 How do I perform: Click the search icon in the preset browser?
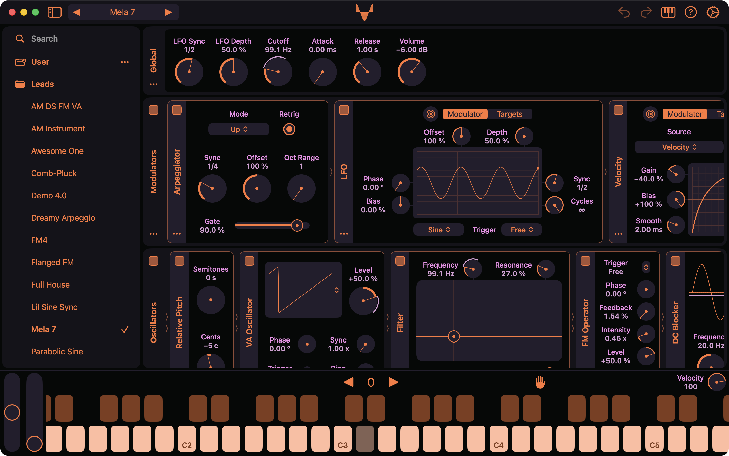[19, 39]
